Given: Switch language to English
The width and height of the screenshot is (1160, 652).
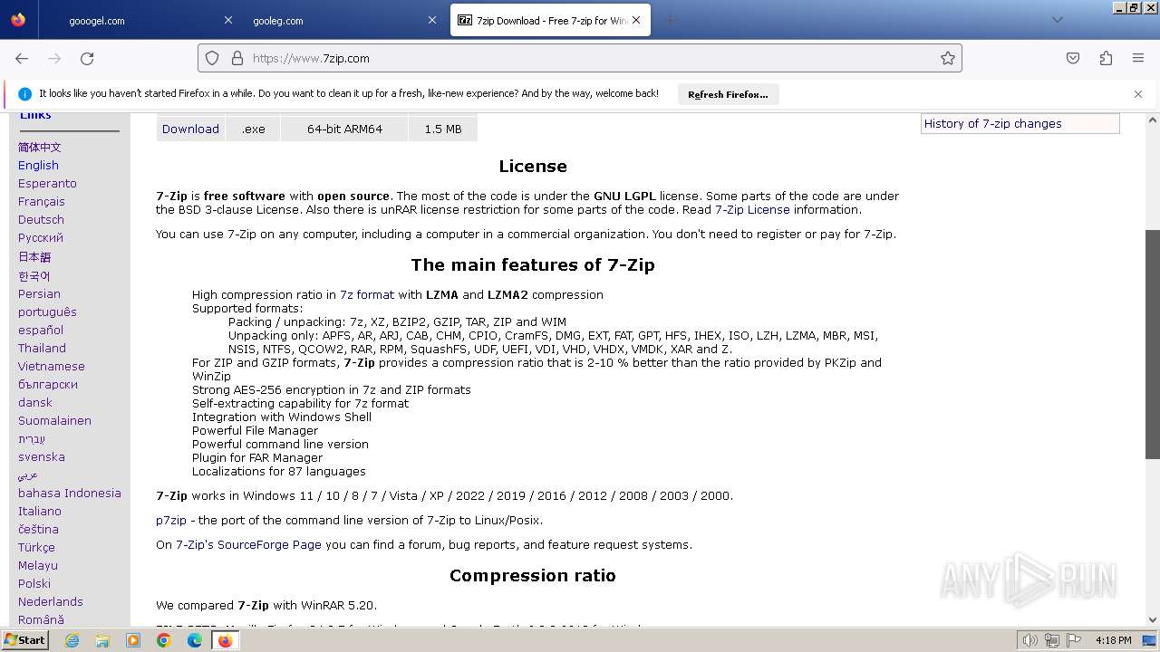Looking at the screenshot, I should click(x=38, y=165).
